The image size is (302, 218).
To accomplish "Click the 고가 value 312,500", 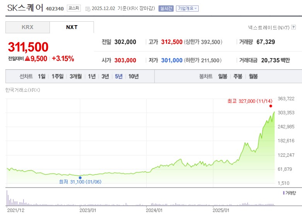I will (x=172, y=42).
